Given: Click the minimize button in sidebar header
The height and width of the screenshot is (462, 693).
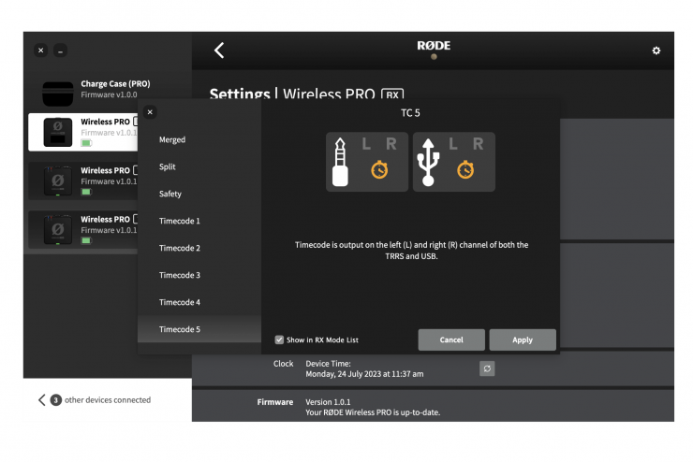Looking at the screenshot, I should 60,51.
